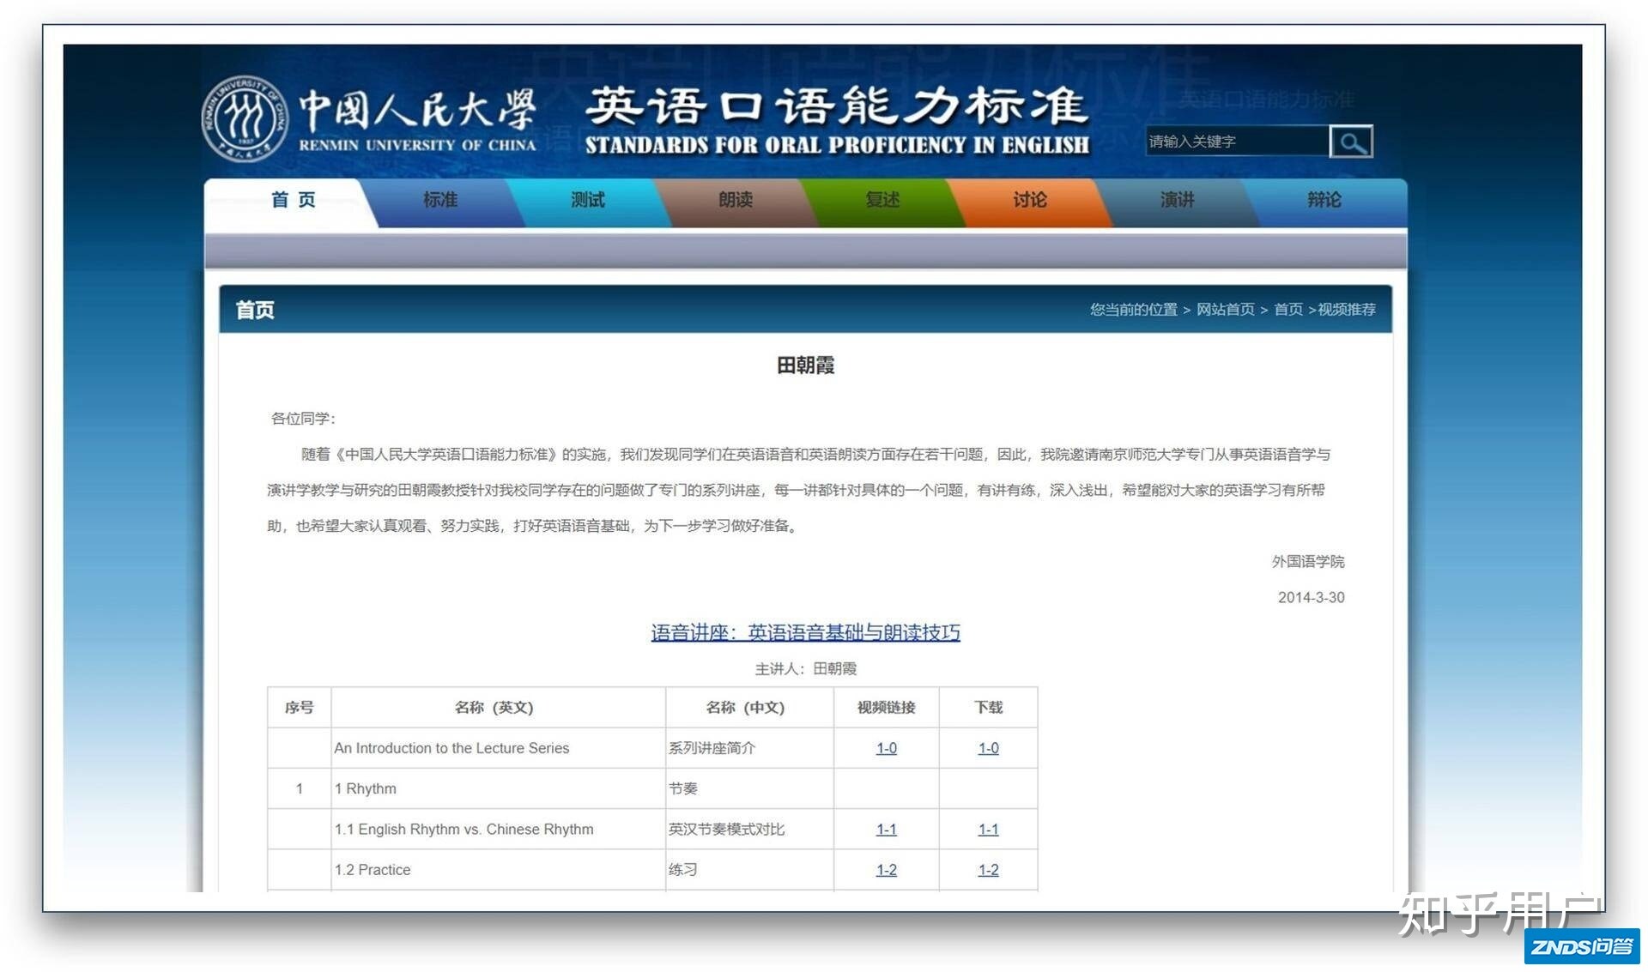Screen dimensions: 1648x972
Task: Focus the keyword search input field
Action: coord(1237,142)
